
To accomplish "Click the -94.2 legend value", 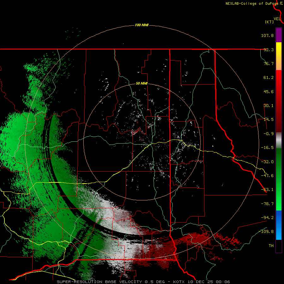I will (267, 218).
